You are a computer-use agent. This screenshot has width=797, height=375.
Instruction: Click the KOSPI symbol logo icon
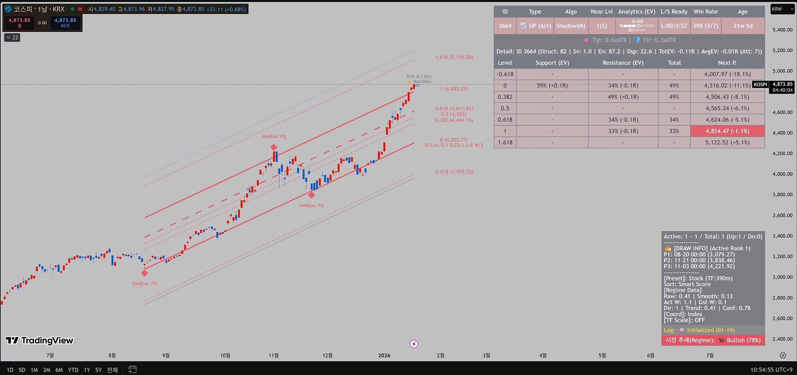(8, 9)
